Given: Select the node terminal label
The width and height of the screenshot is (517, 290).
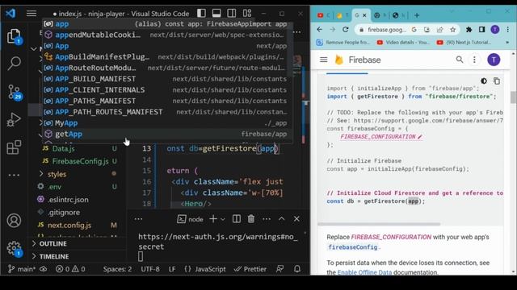Looking at the screenshot, I should (x=191, y=219).
